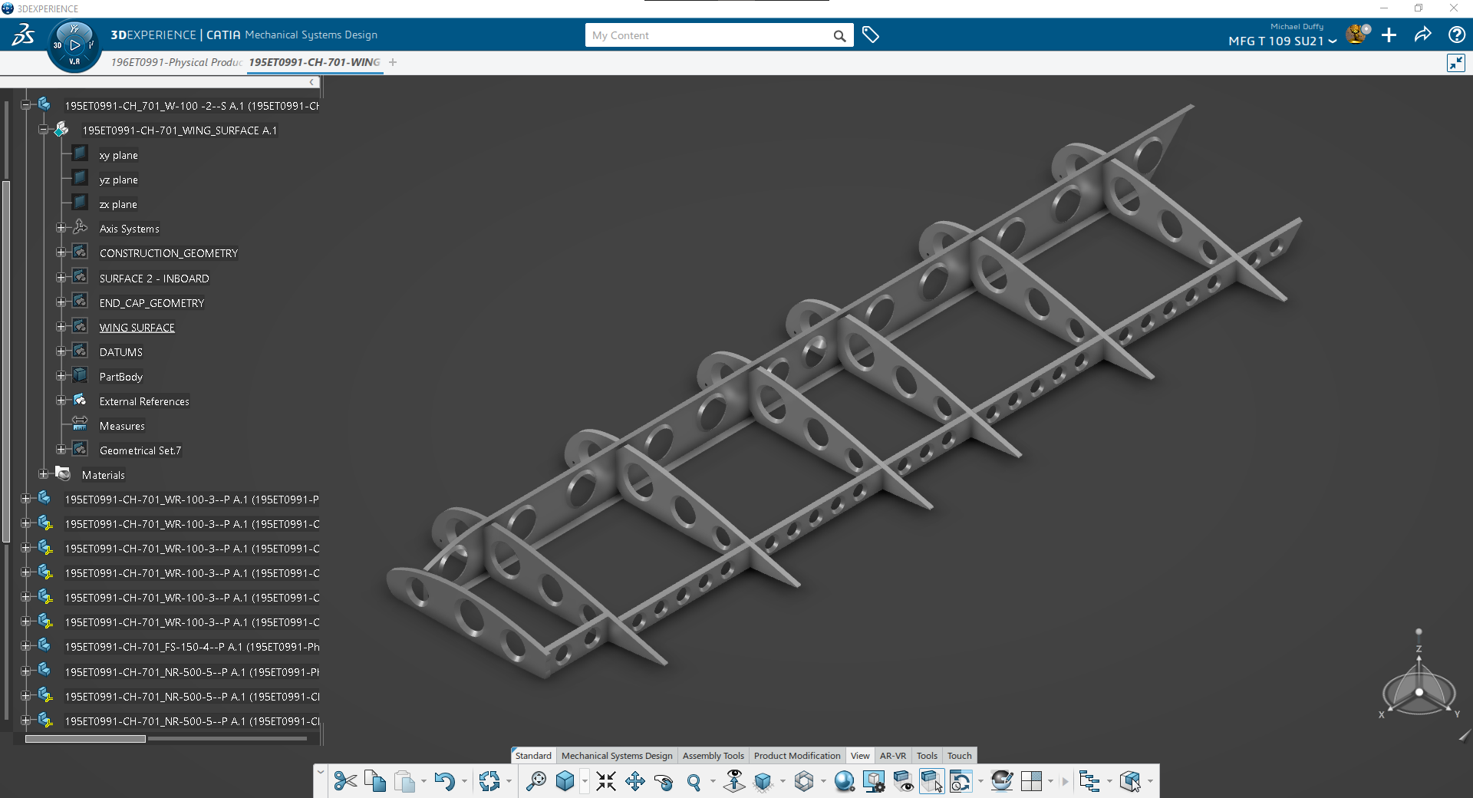
Task: Expand the CONSTRUCTION_GEOMETRY node
Action: point(61,253)
